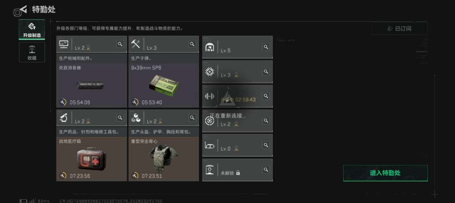The height and width of the screenshot is (203, 455).
Task: Switch to the 收藏 tab
Action: [x=32, y=52]
